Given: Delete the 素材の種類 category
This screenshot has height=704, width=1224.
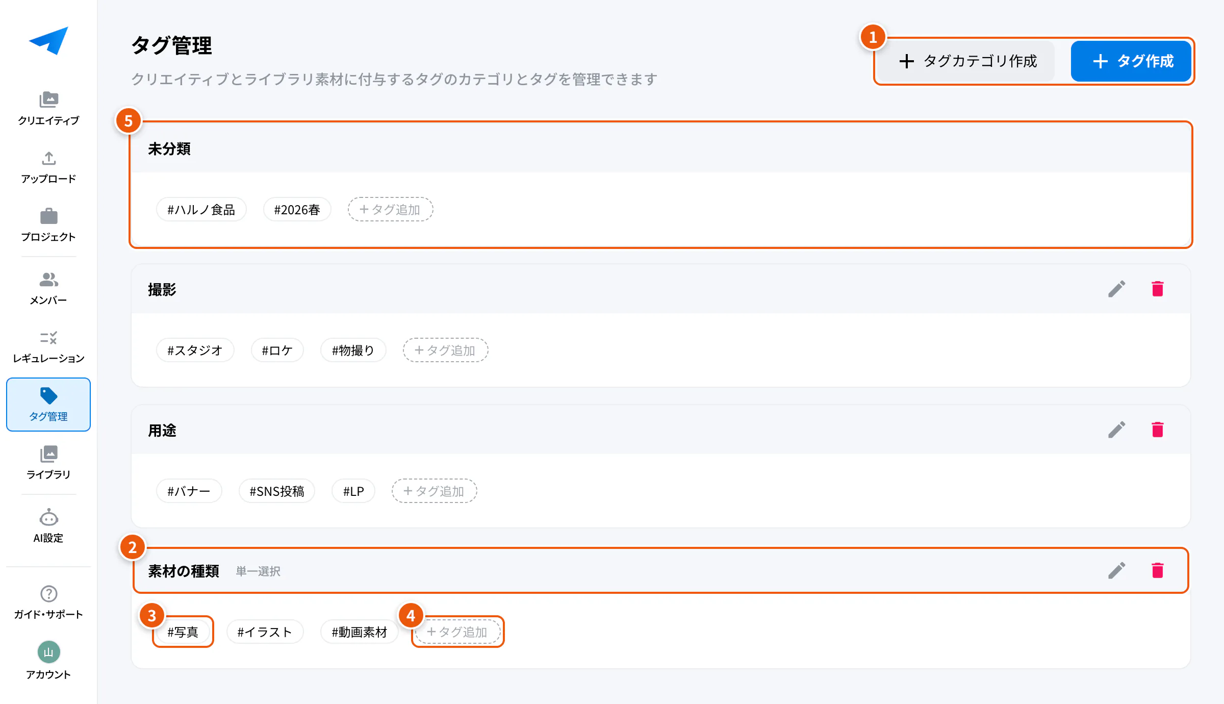Looking at the screenshot, I should 1158,570.
